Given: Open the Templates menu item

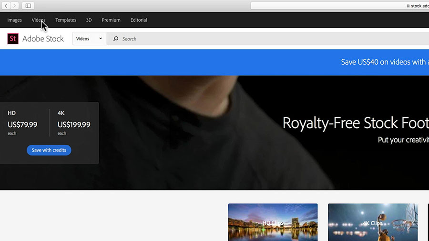Looking at the screenshot, I should point(66,20).
